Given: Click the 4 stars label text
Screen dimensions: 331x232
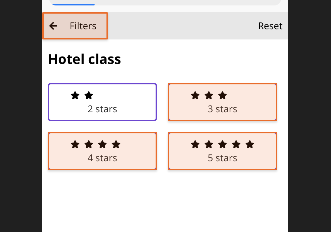Looking at the screenshot, I should tap(102, 158).
